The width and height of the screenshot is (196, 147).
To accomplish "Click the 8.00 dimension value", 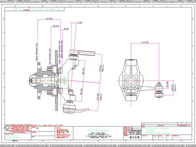I will [x=66, y=29].
